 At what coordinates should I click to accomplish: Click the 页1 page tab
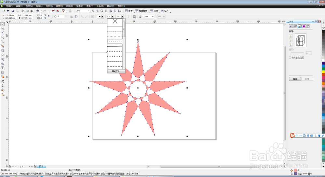tap(41, 166)
